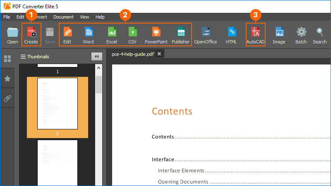Viewport: 331px width, 186px height.
Task: Click the thumbnails scrollbar handle
Action: coord(98,85)
